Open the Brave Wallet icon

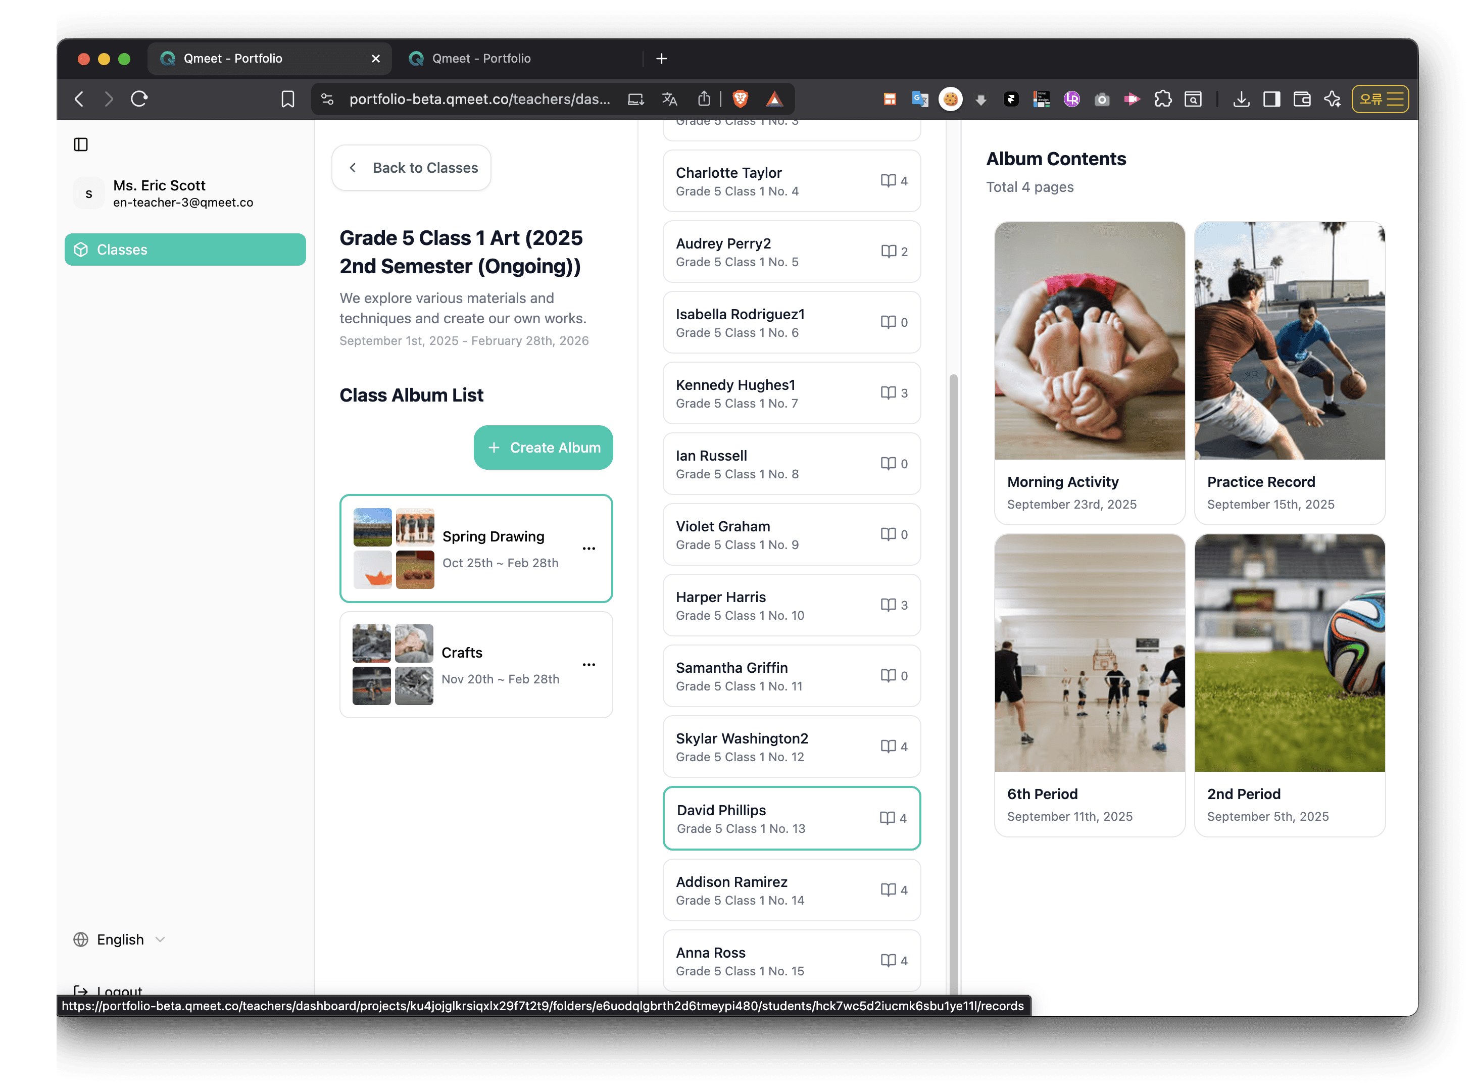[1302, 99]
